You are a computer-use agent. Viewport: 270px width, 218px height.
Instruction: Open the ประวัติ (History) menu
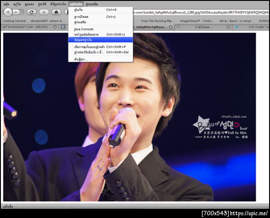[42, 4]
